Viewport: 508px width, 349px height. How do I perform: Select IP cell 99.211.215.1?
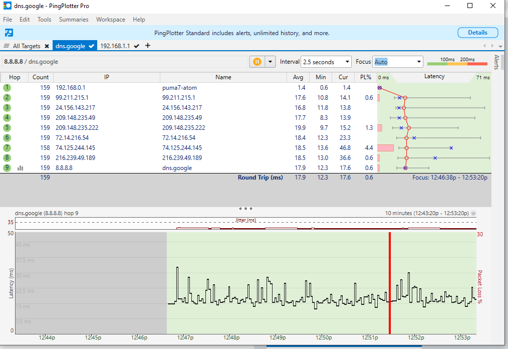tap(72, 98)
